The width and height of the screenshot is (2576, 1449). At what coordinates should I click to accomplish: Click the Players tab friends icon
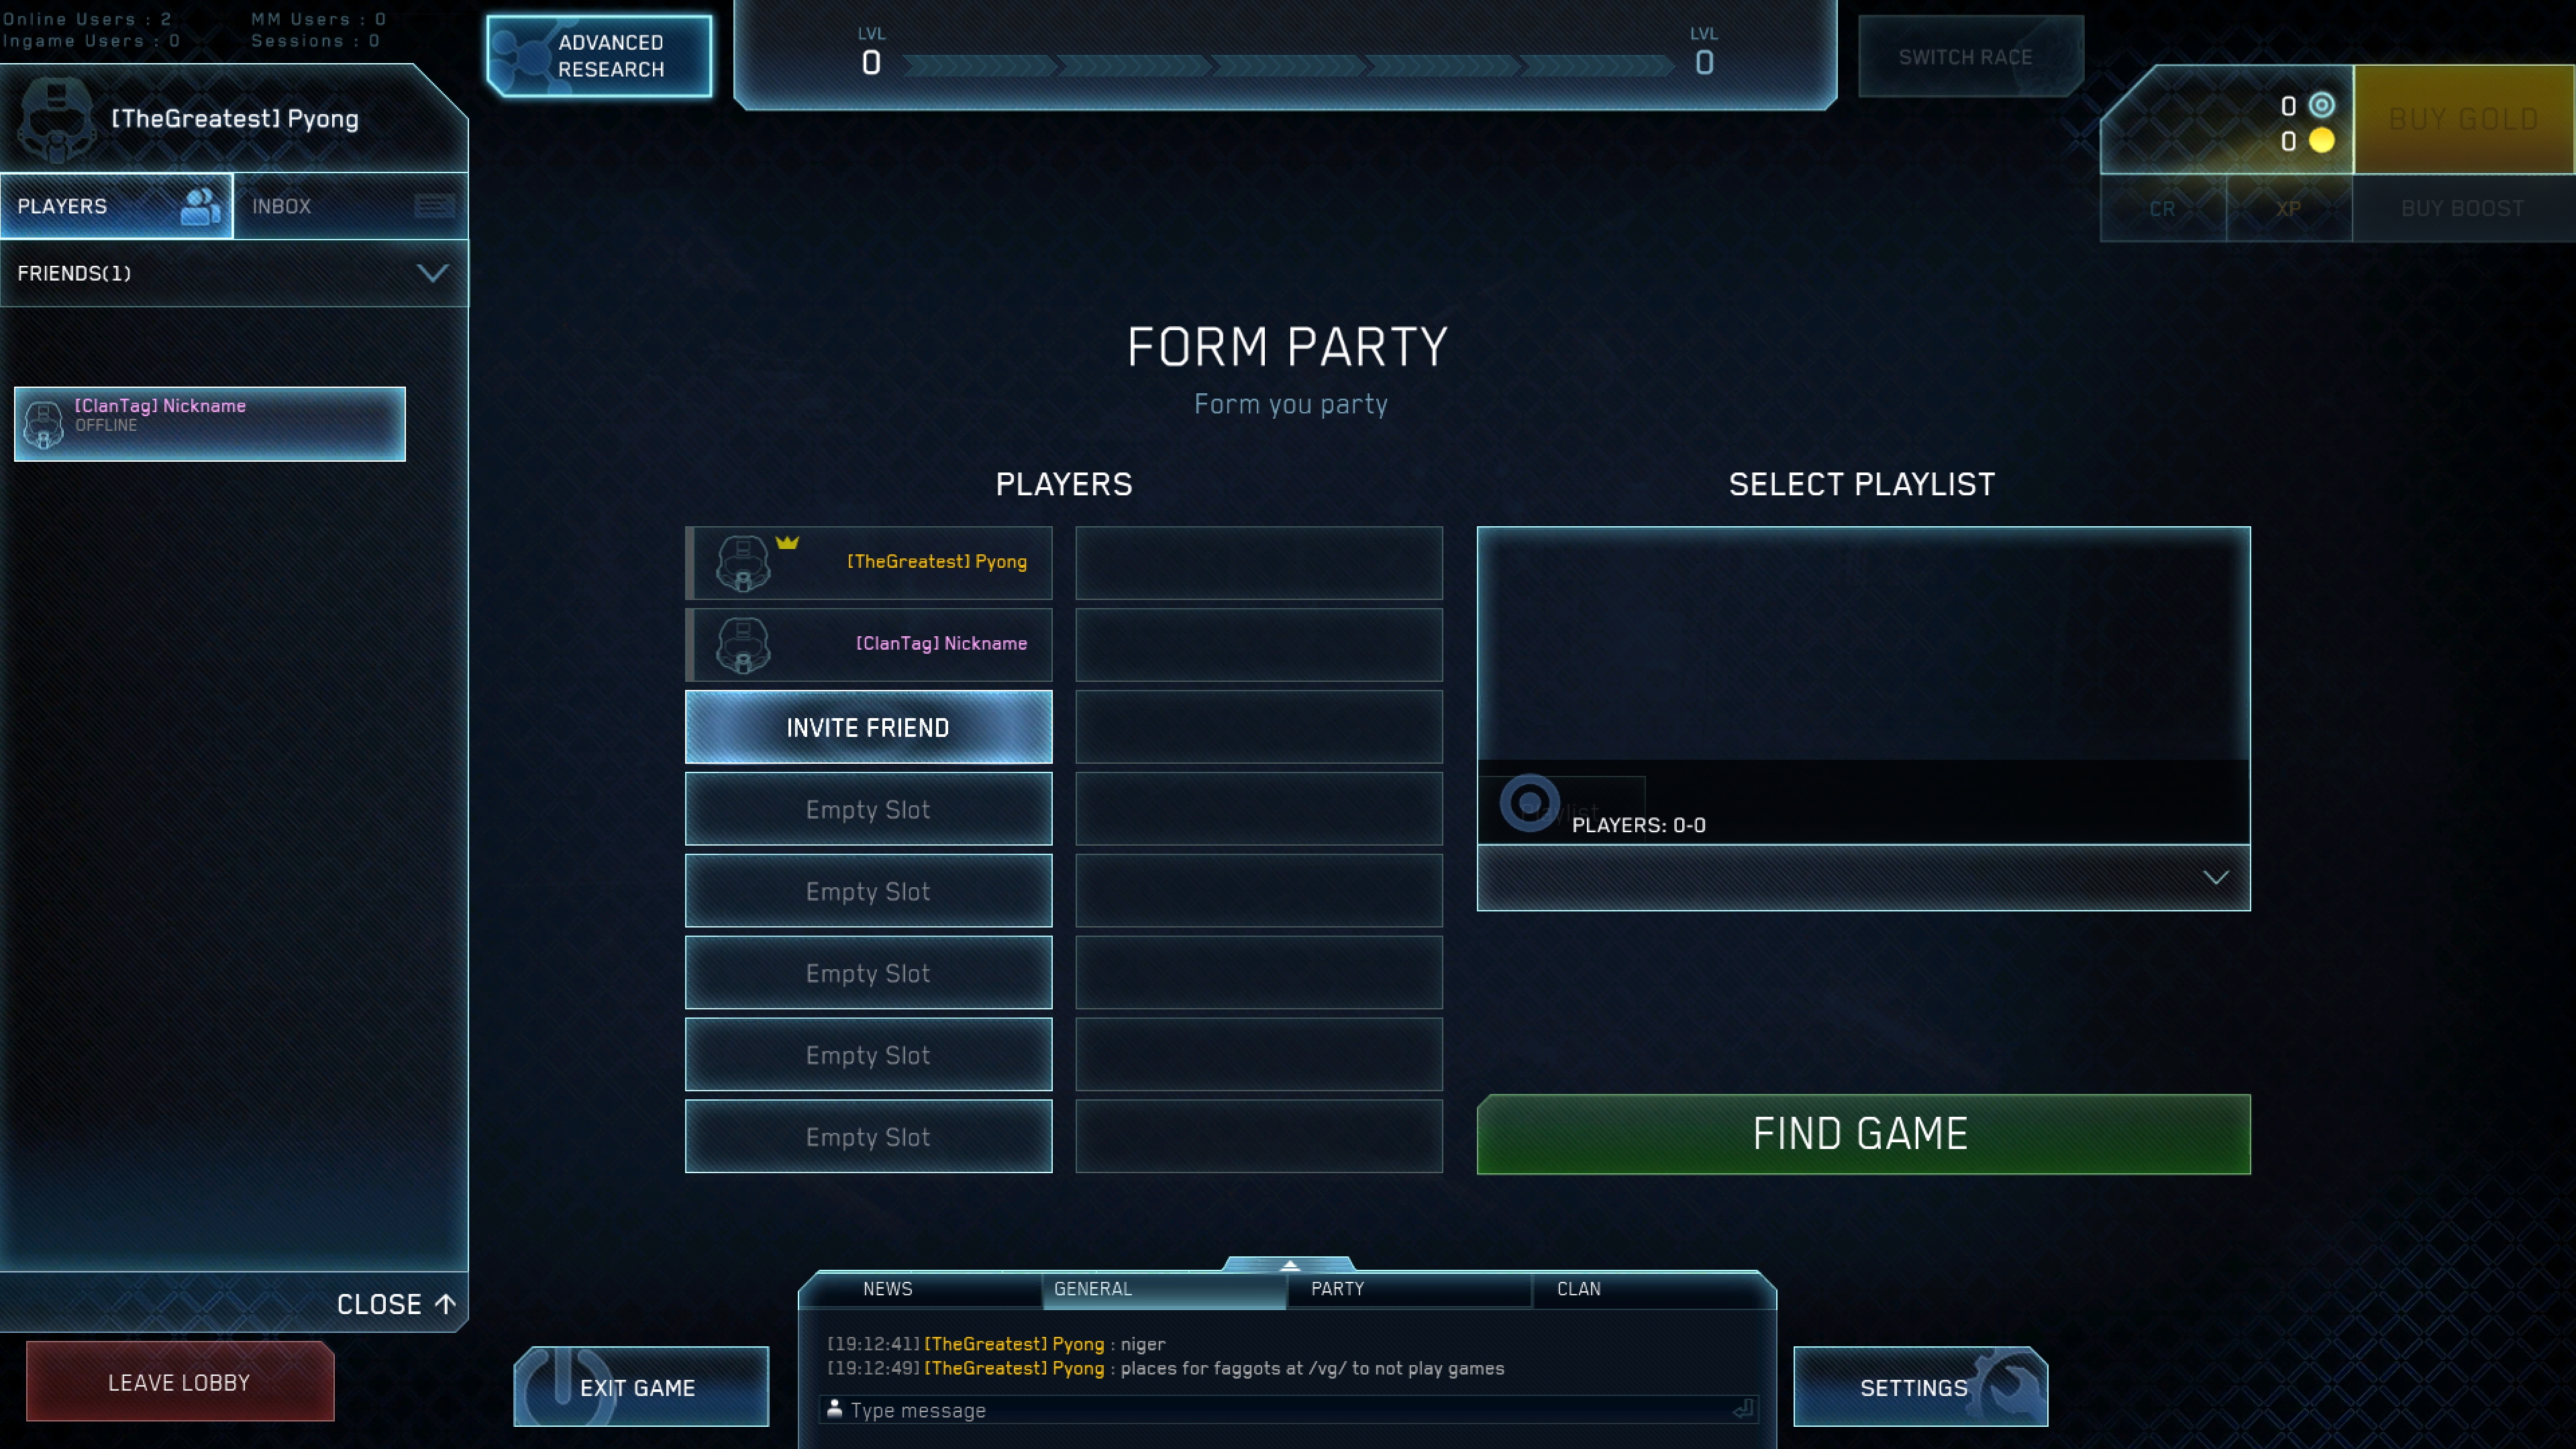[200, 206]
